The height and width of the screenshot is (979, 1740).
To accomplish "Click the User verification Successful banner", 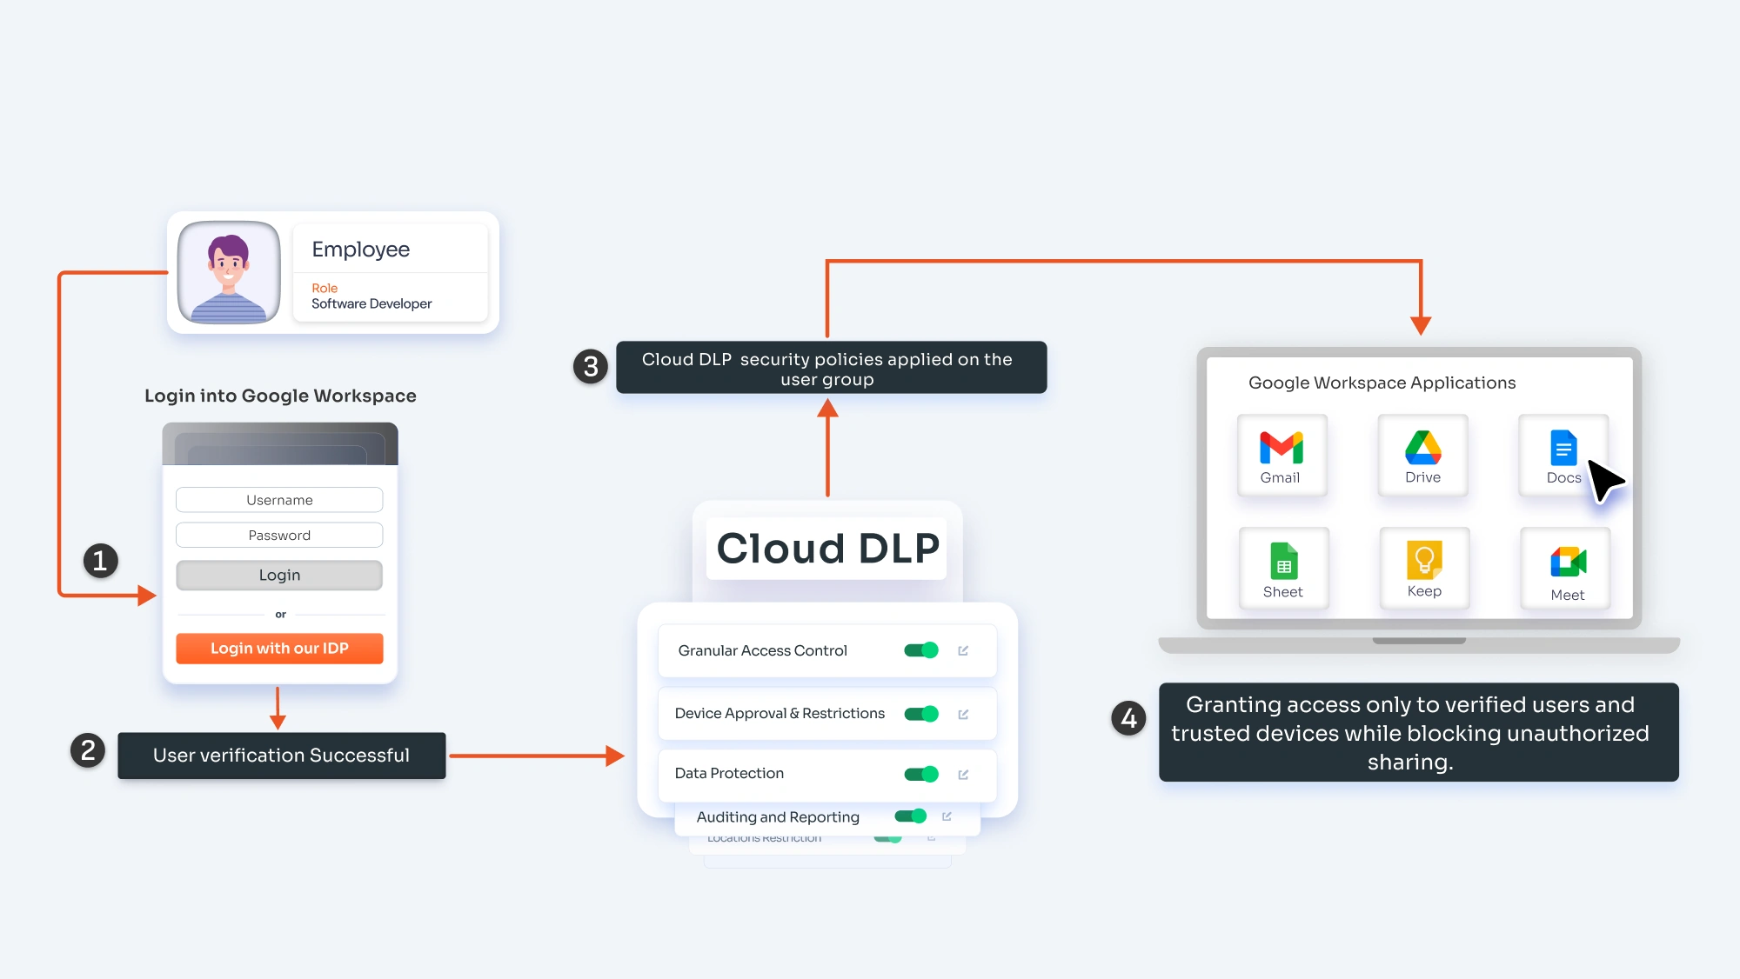I will pos(280,755).
